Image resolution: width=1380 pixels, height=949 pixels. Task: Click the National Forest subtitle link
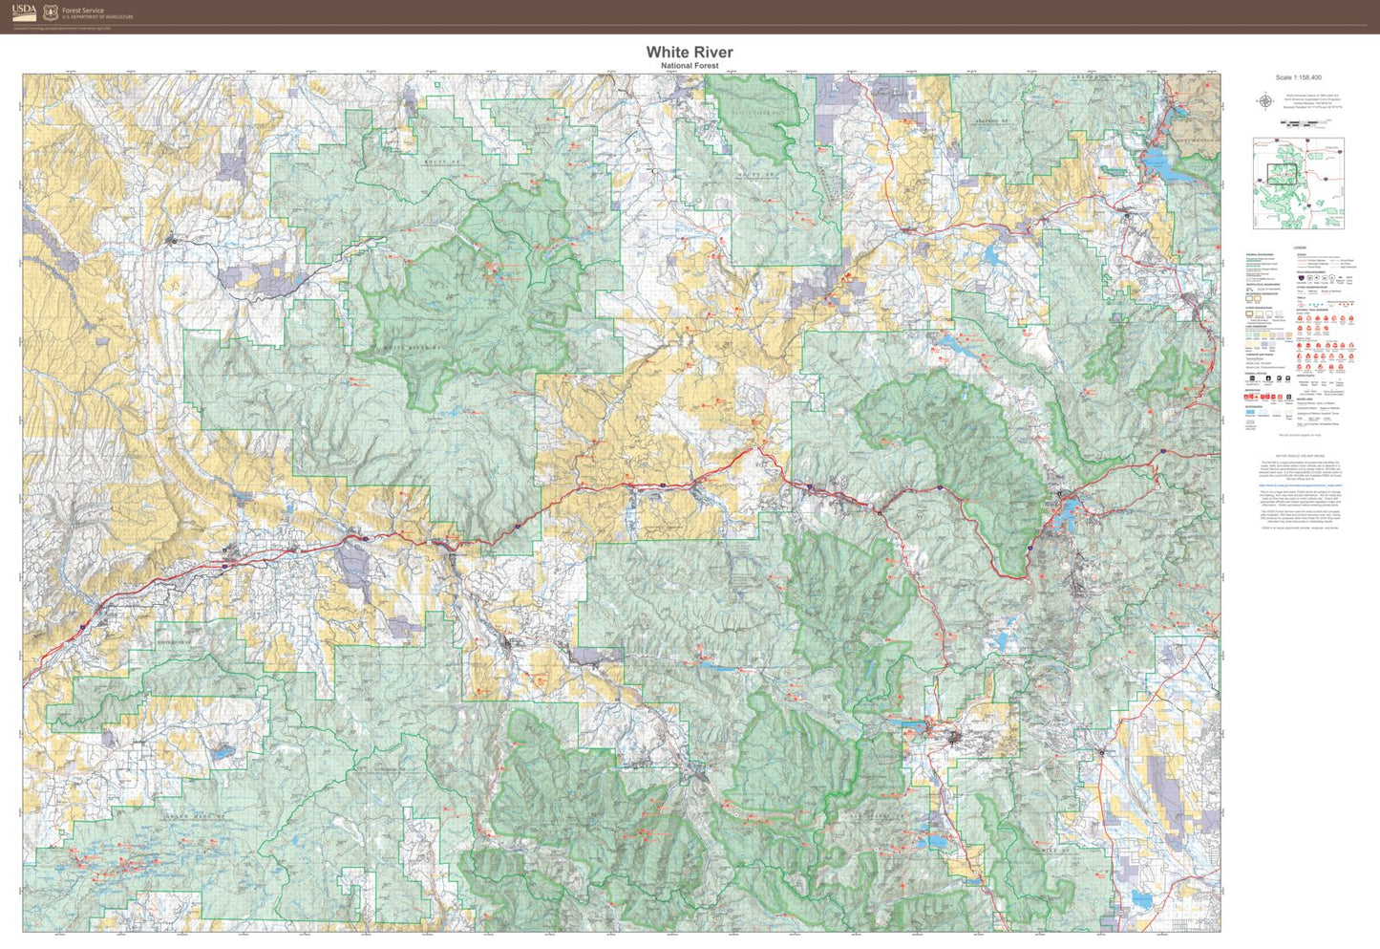click(688, 65)
